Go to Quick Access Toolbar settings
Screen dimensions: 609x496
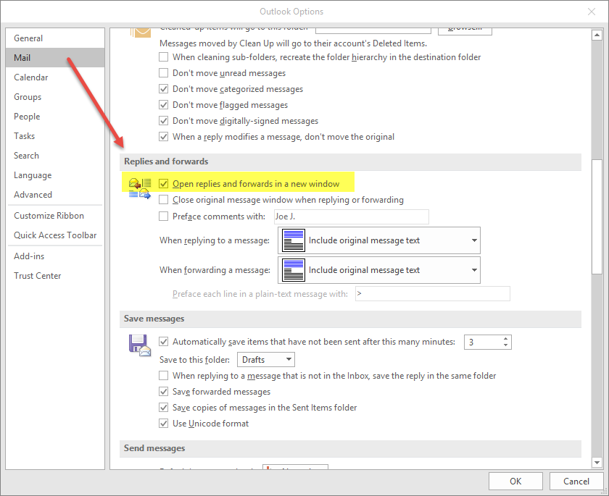tap(55, 235)
